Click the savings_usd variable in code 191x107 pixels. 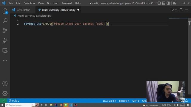point(33,24)
